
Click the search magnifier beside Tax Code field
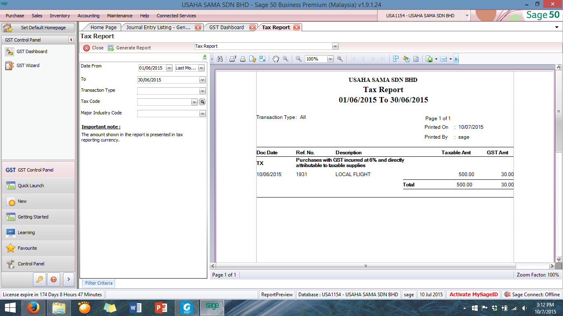(202, 102)
